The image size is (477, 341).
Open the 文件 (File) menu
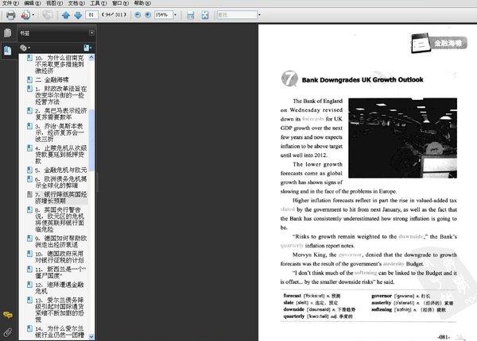[x=10, y=3]
